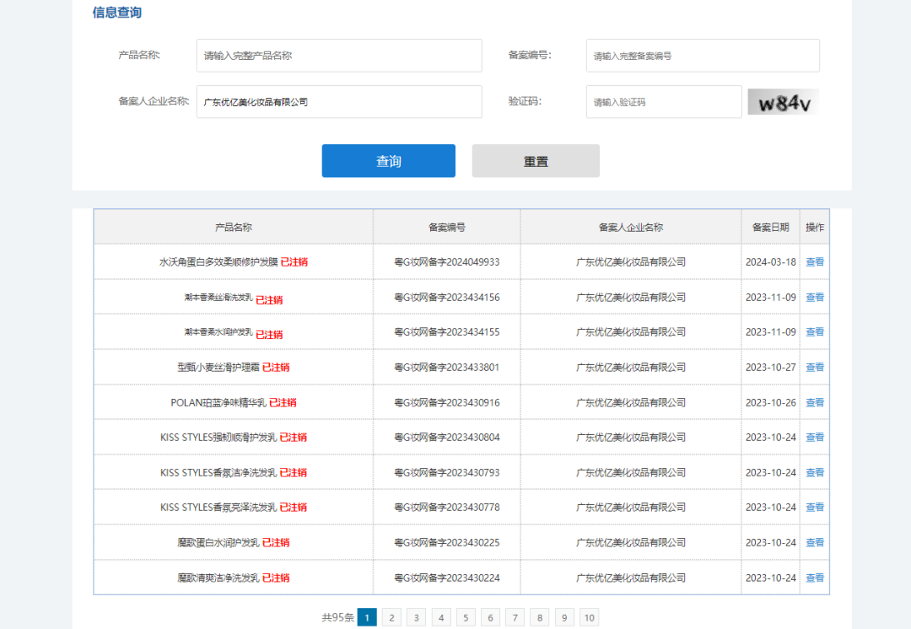911x629 pixels.
Task: Click the 重置 reset button
Action: (x=536, y=161)
